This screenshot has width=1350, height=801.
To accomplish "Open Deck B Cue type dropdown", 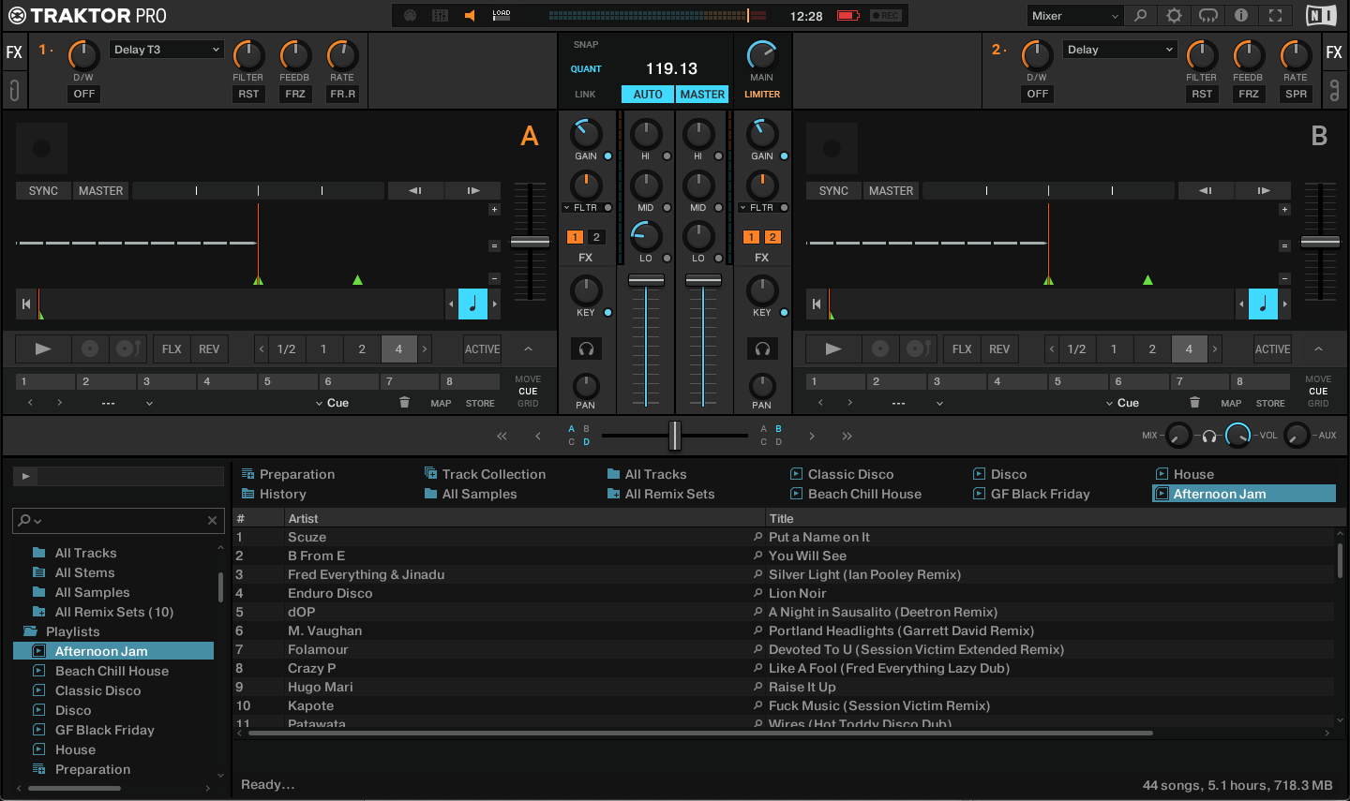I will tap(1122, 403).
